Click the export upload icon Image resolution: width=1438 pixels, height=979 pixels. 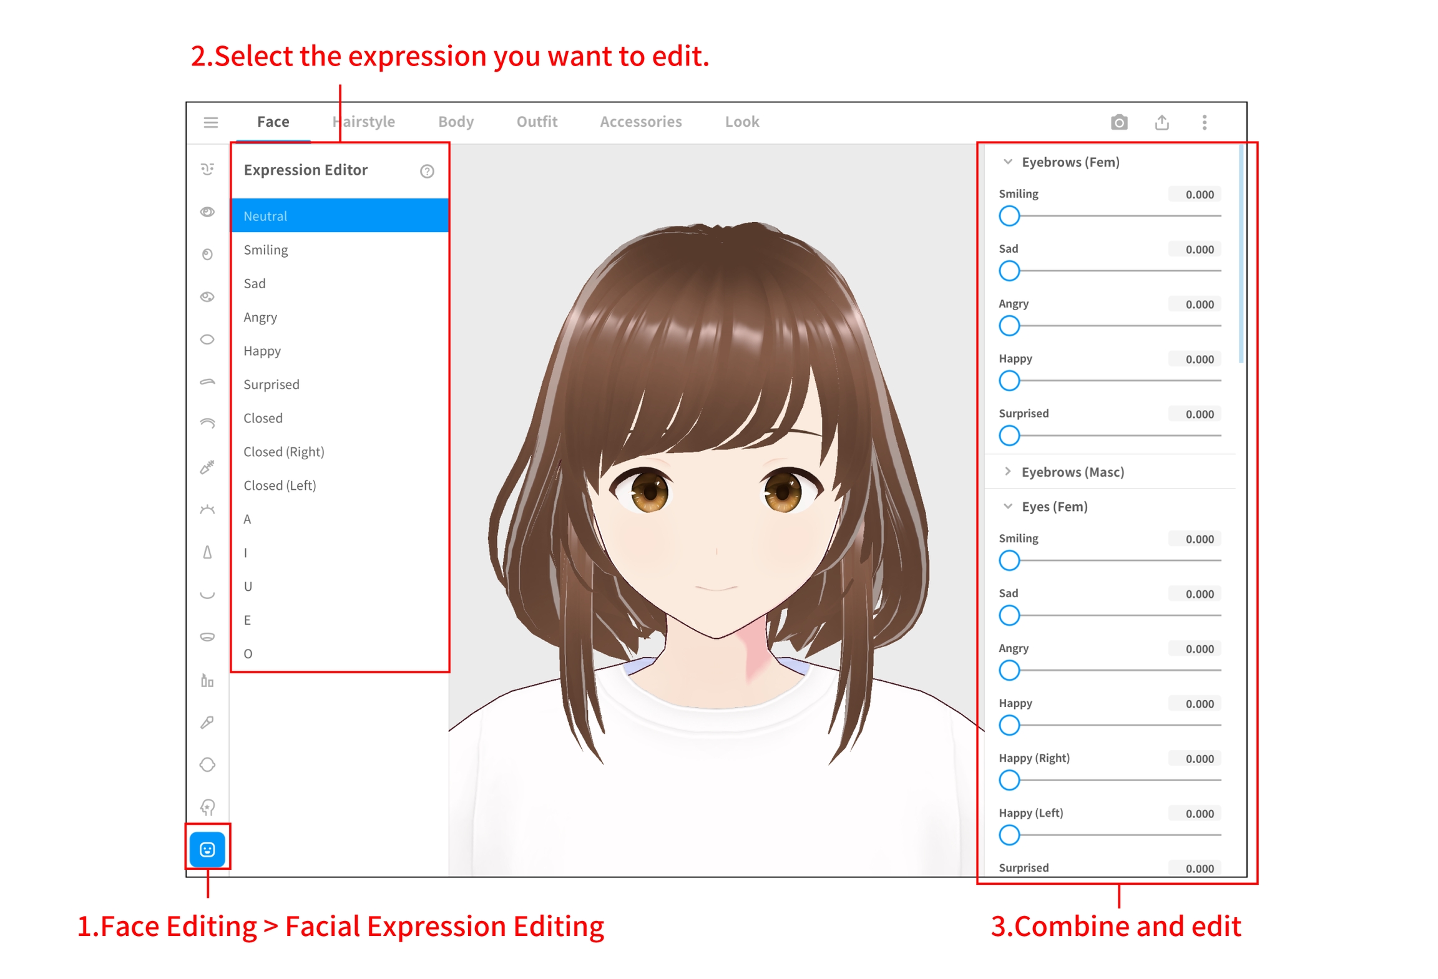pyautogui.click(x=1161, y=122)
